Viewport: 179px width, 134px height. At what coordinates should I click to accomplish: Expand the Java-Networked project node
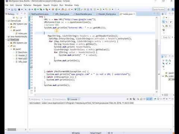6,36
